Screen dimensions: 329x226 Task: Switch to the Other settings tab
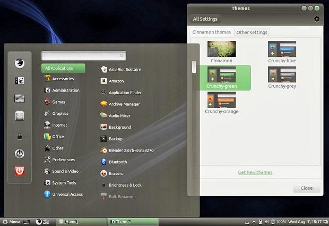point(252,32)
